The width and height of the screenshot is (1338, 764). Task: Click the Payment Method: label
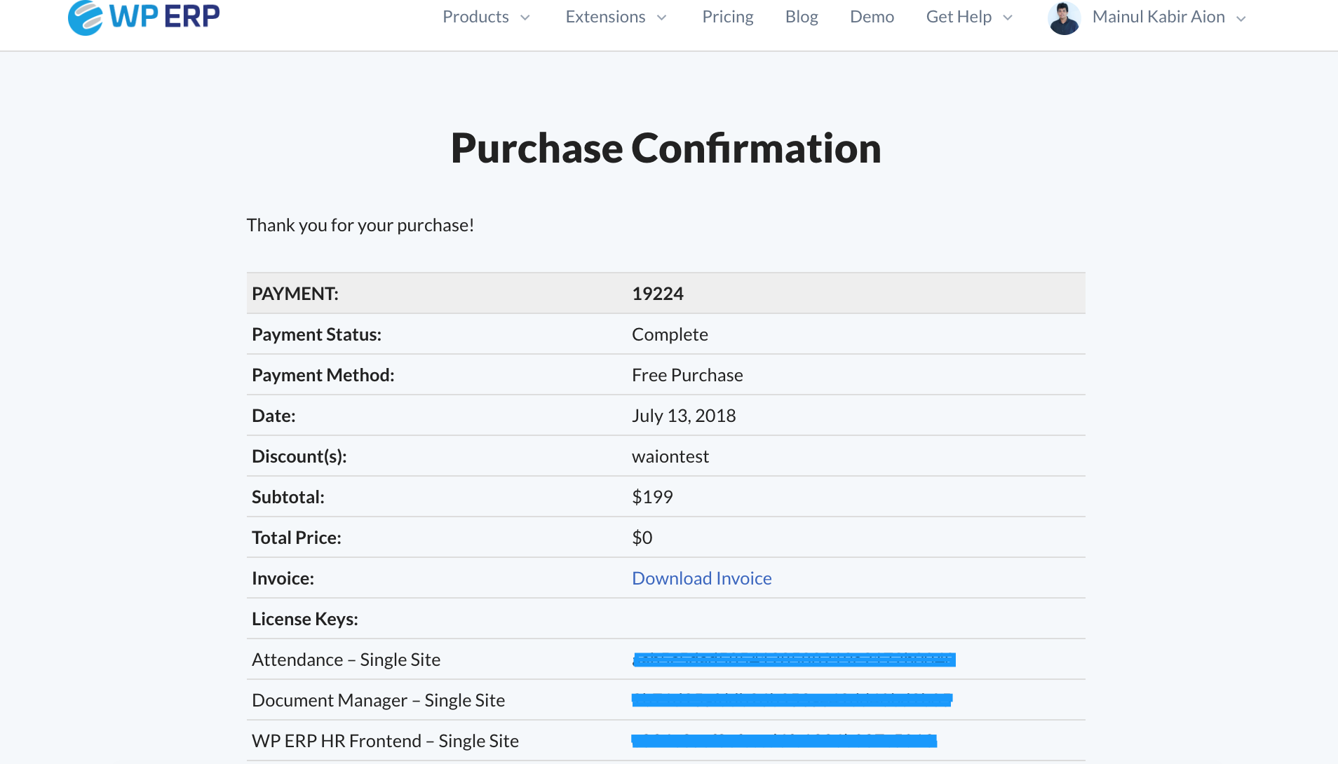323,375
